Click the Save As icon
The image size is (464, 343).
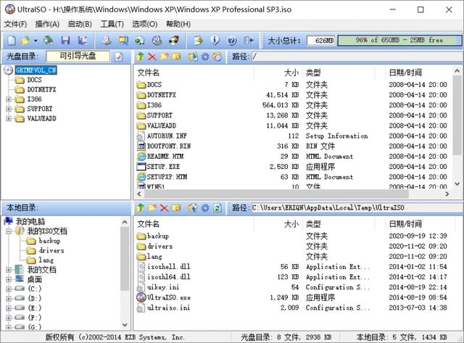83,41
